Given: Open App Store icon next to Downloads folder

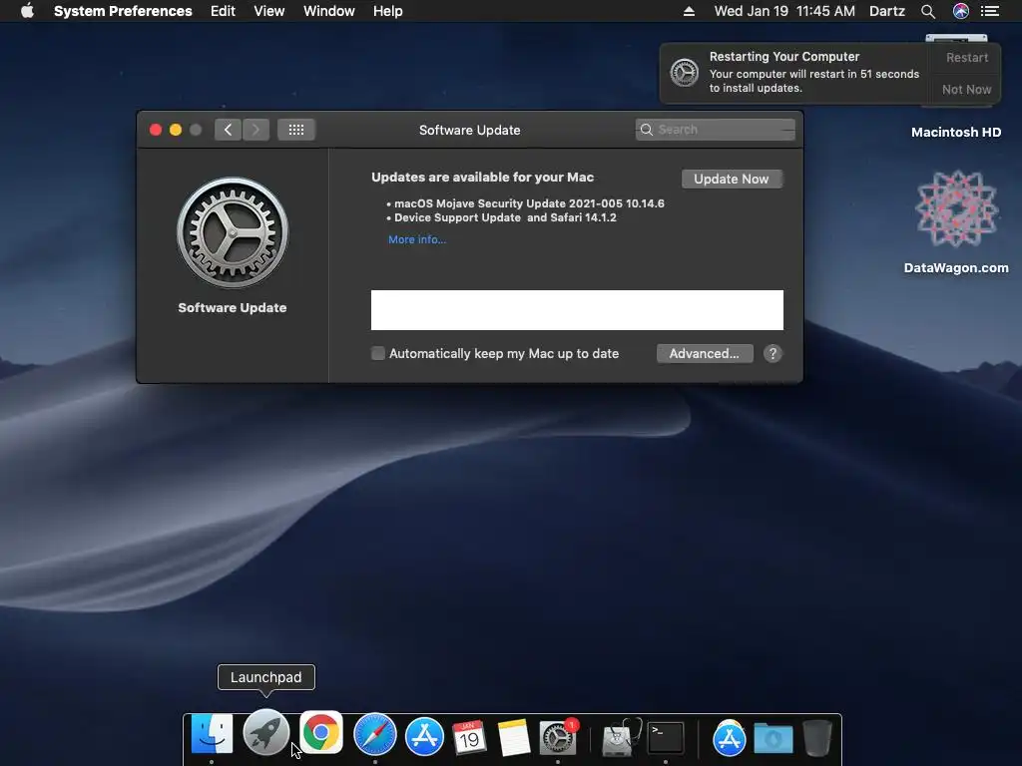Looking at the screenshot, I should point(729,737).
